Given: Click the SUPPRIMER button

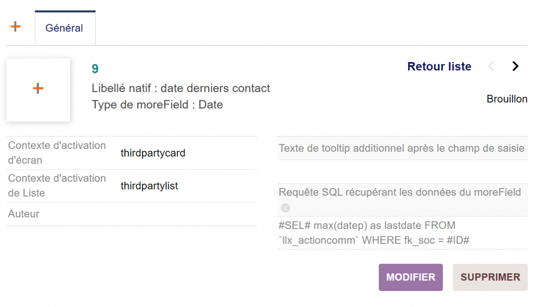Looking at the screenshot, I should pyautogui.click(x=490, y=277).
